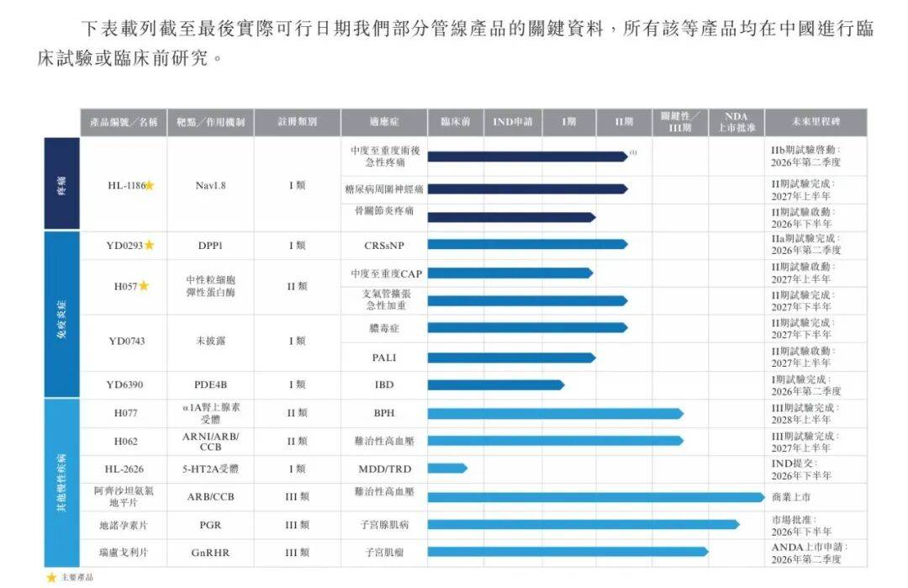Image resolution: width=908 pixels, height=588 pixels.
Task: Select the star marker next to YD0293
Action: [x=149, y=245]
